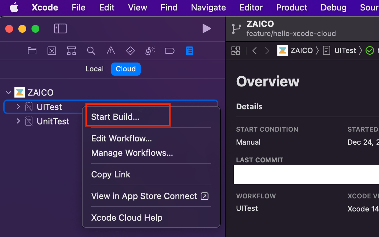Click View in App Store Connect
Viewport: 379px width, 237px height.
pyautogui.click(x=143, y=196)
